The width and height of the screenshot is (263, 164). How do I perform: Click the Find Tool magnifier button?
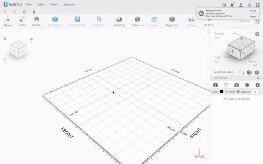pyautogui.click(x=257, y=21)
